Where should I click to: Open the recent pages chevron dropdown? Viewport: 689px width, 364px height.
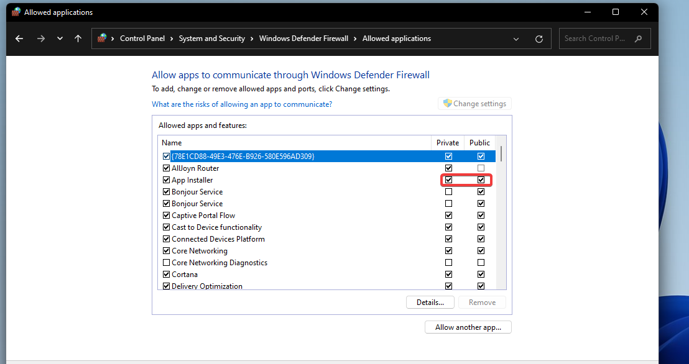60,38
